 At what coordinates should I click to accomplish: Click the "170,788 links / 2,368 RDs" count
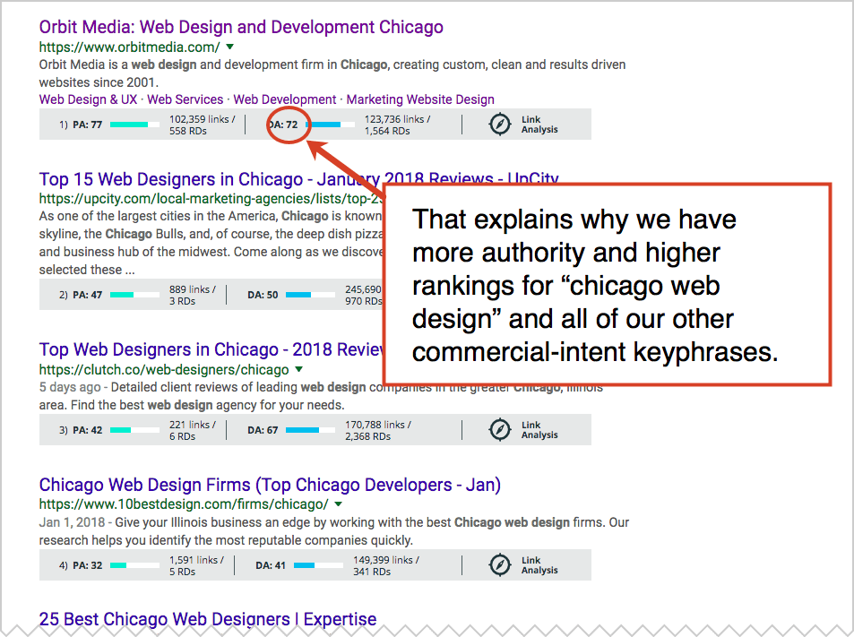click(x=378, y=430)
